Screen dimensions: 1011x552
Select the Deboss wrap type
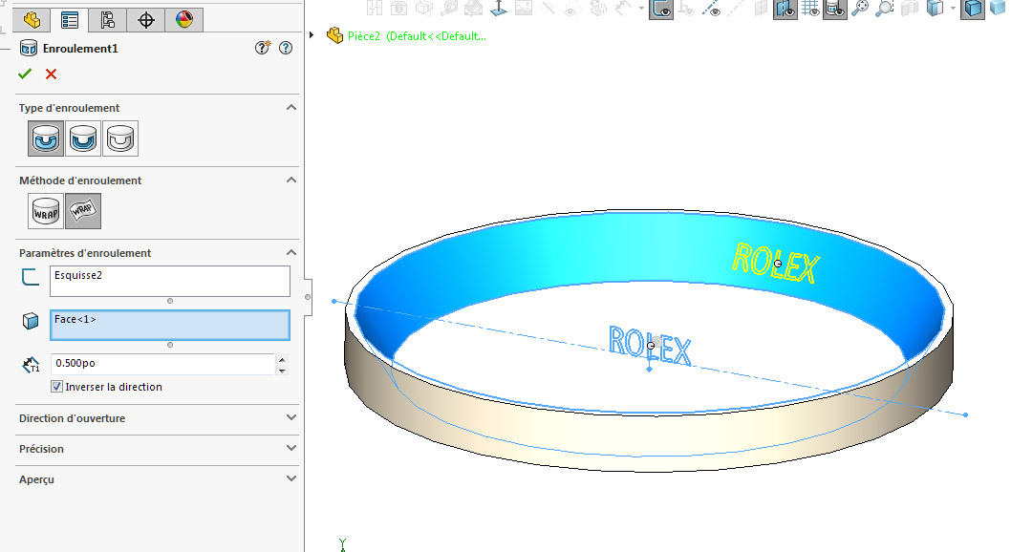(x=83, y=138)
